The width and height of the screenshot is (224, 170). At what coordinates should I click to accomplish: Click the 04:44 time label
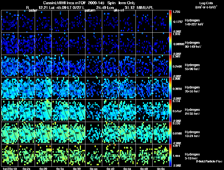94,169
